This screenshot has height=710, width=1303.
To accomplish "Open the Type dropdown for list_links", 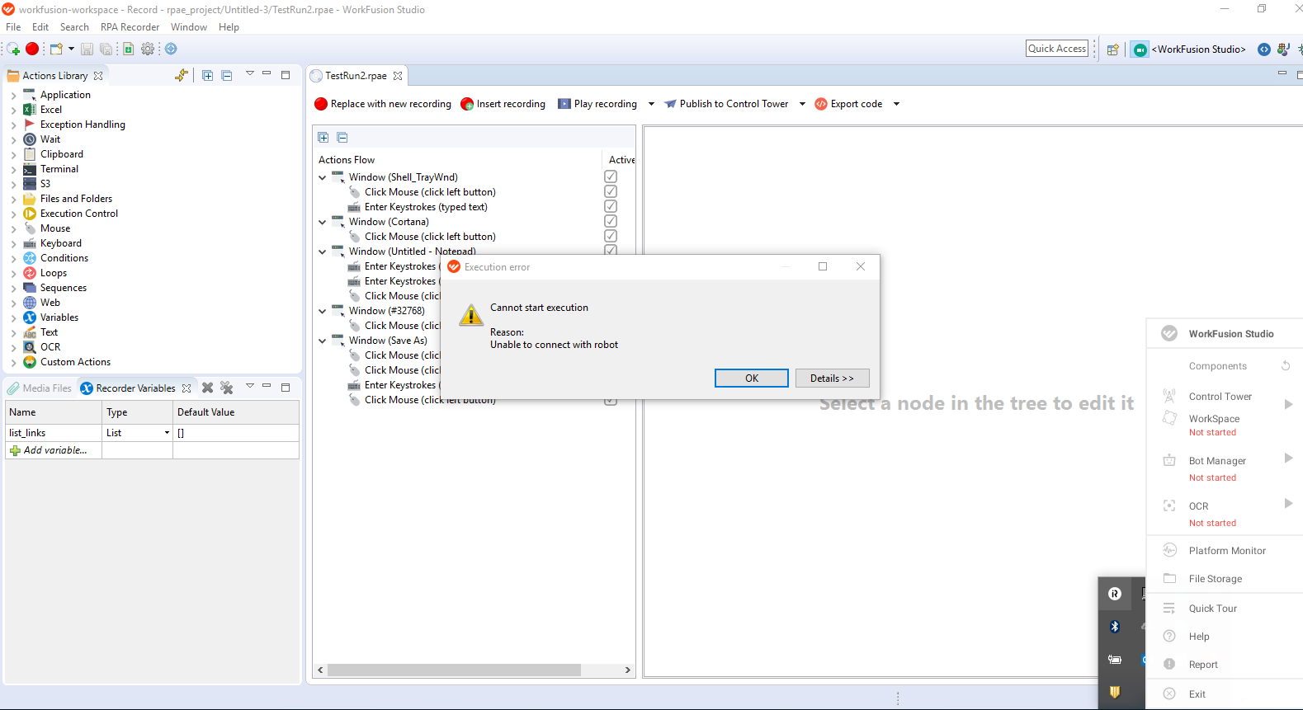I will click(167, 433).
